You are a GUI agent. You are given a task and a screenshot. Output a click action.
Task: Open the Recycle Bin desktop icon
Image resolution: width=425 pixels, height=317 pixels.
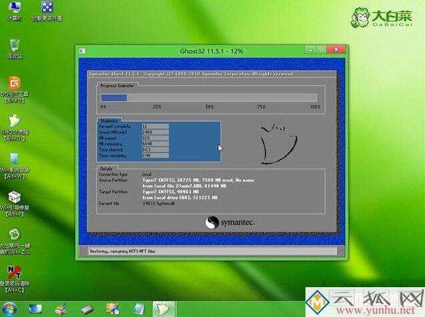[x=15, y=48]
